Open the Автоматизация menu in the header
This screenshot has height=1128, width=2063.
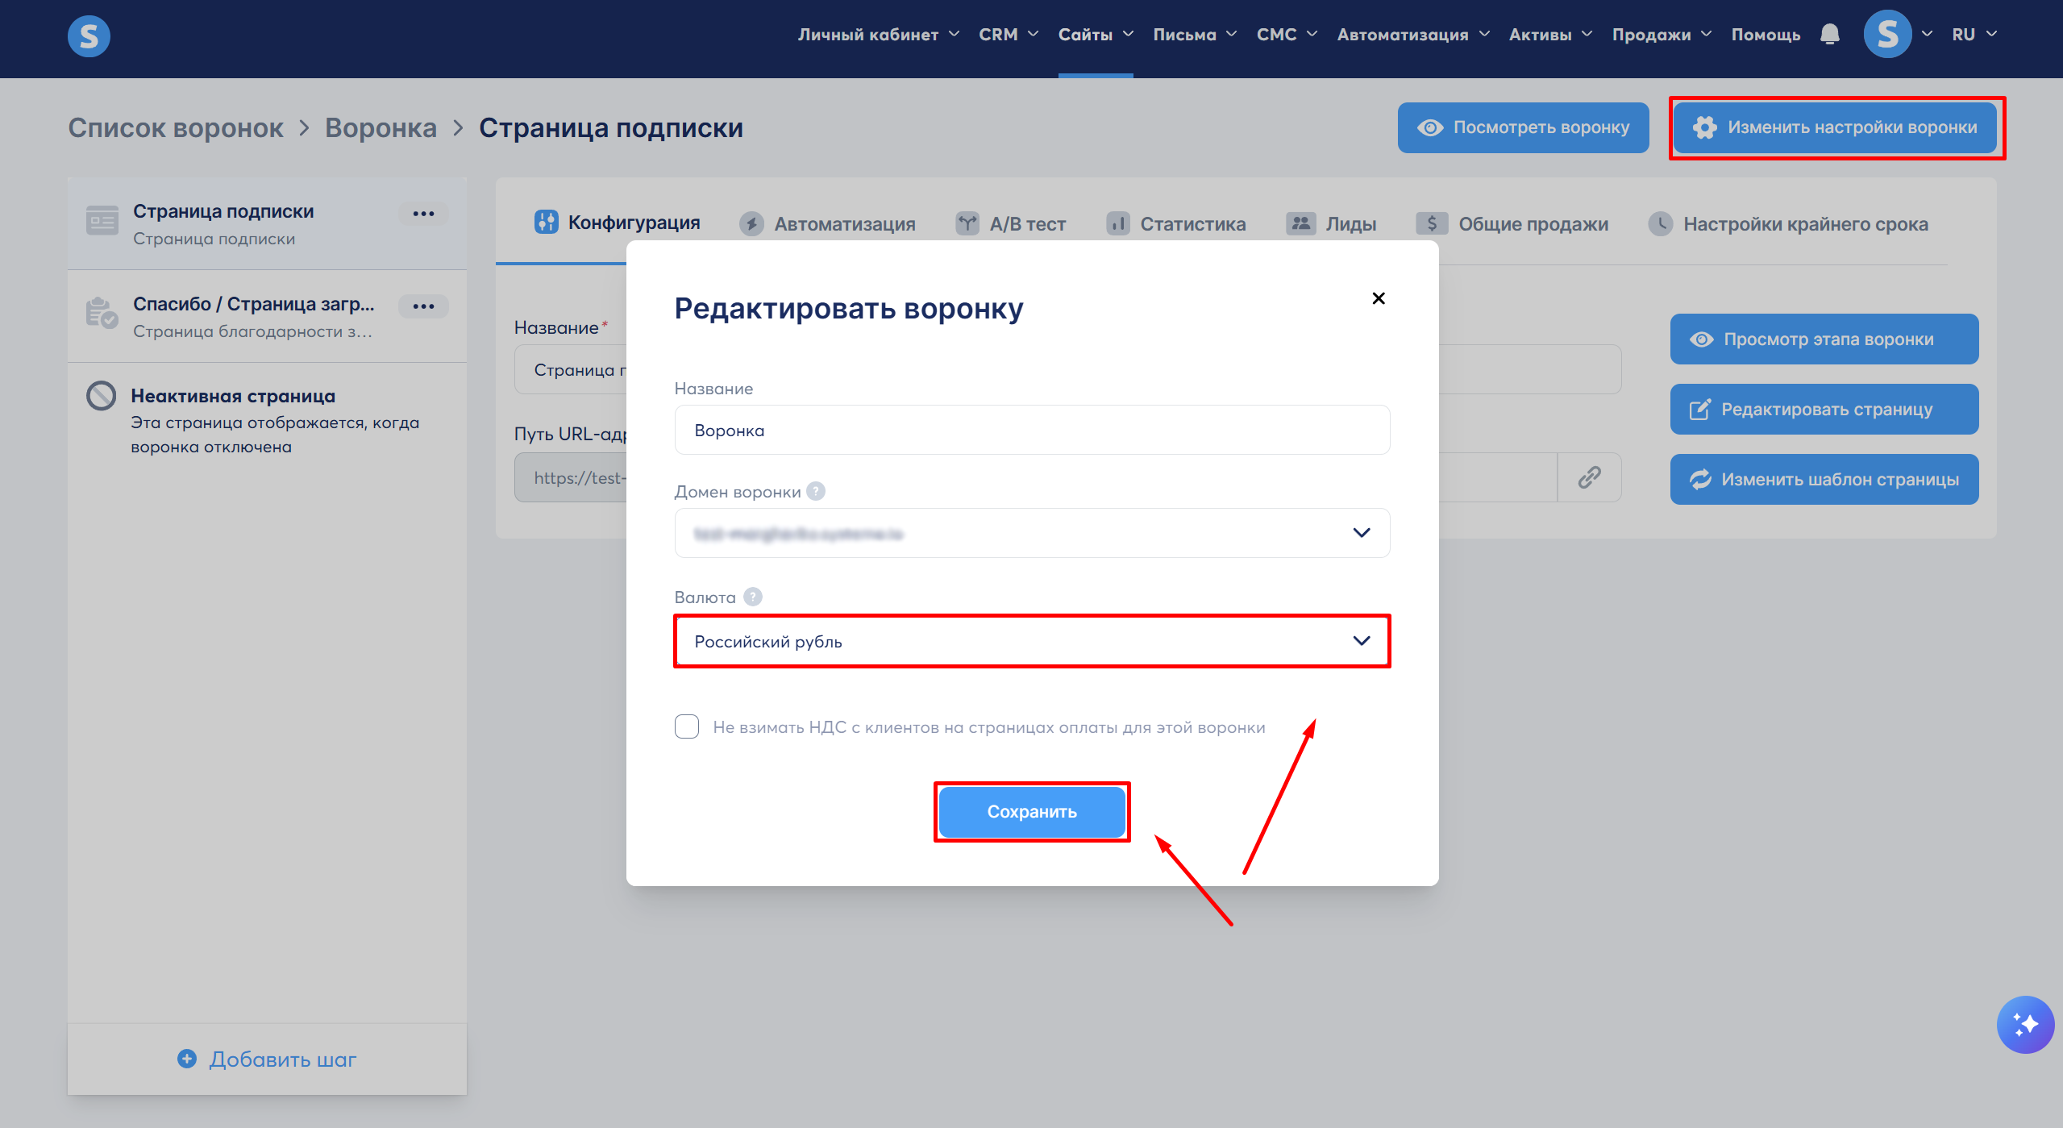[x=1412, y=35]
